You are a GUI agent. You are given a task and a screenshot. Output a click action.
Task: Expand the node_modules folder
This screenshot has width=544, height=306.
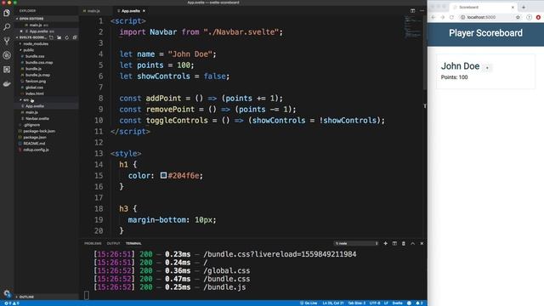(x=36, y=43)
